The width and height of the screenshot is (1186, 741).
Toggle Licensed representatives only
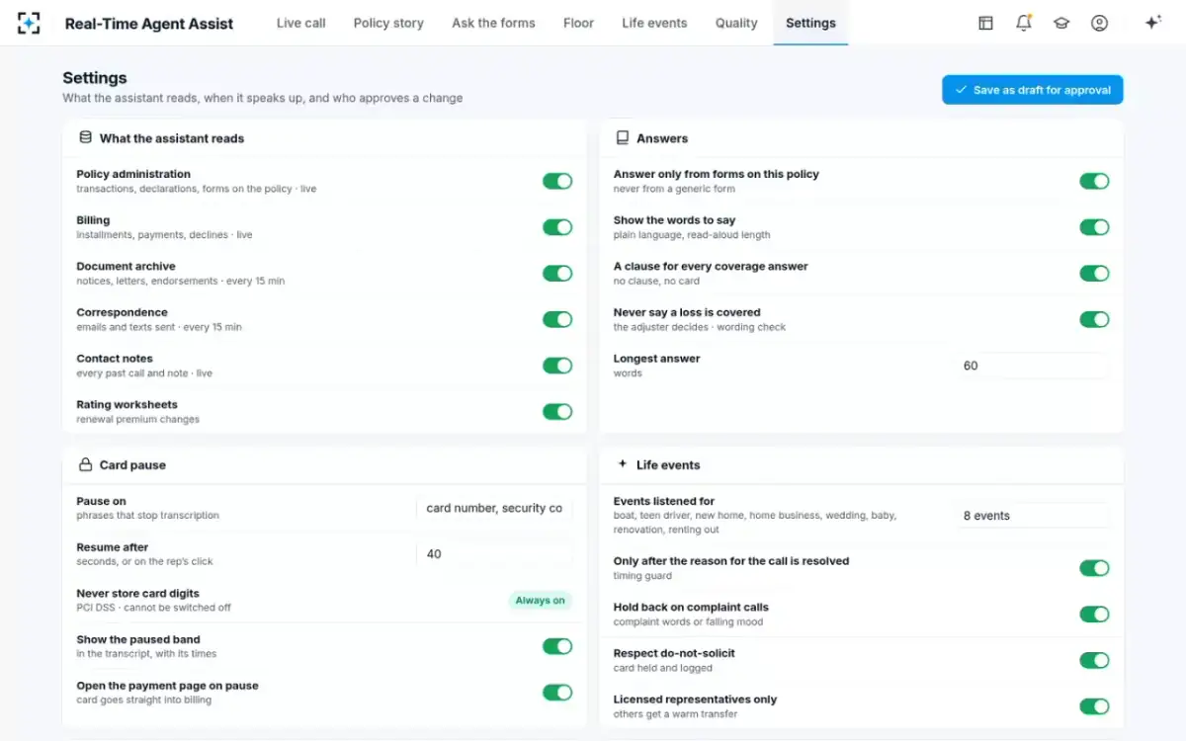[1094, 706]
